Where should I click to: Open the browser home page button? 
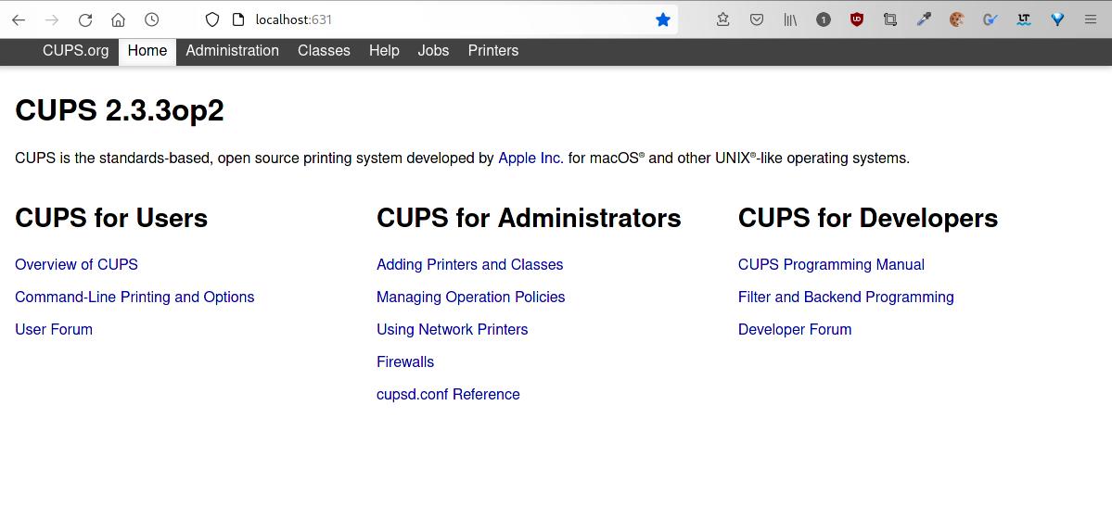(119, 19)
